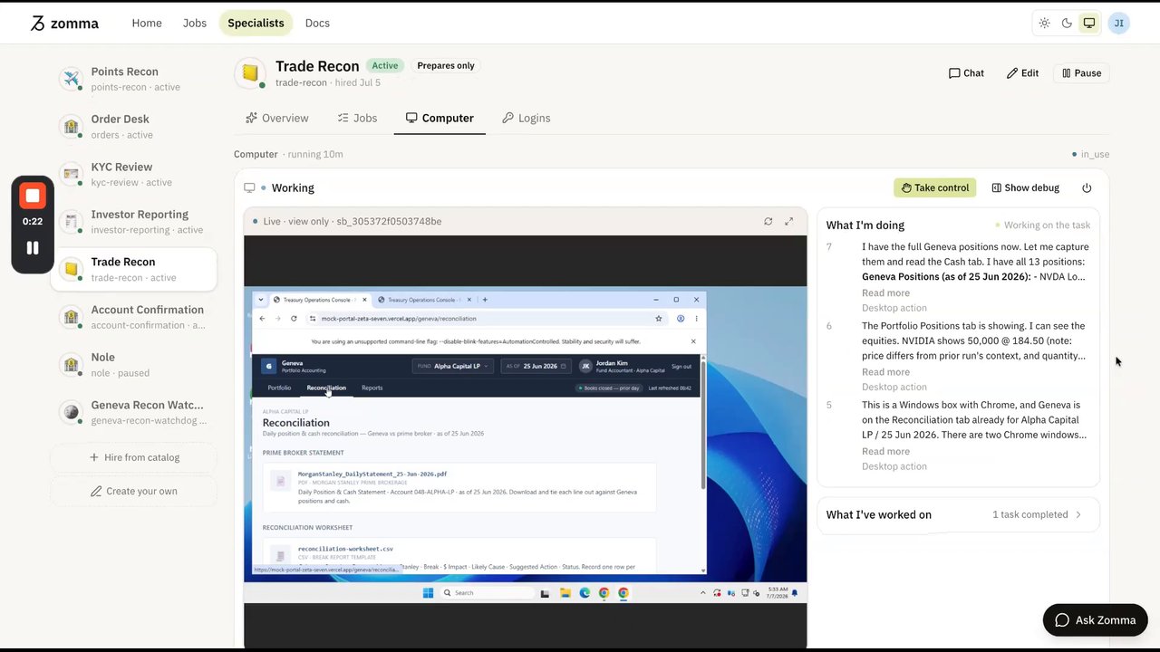The image size is (1160, 652).
Task: Open the Geneva Reports tab
Action: click(372, 388)
